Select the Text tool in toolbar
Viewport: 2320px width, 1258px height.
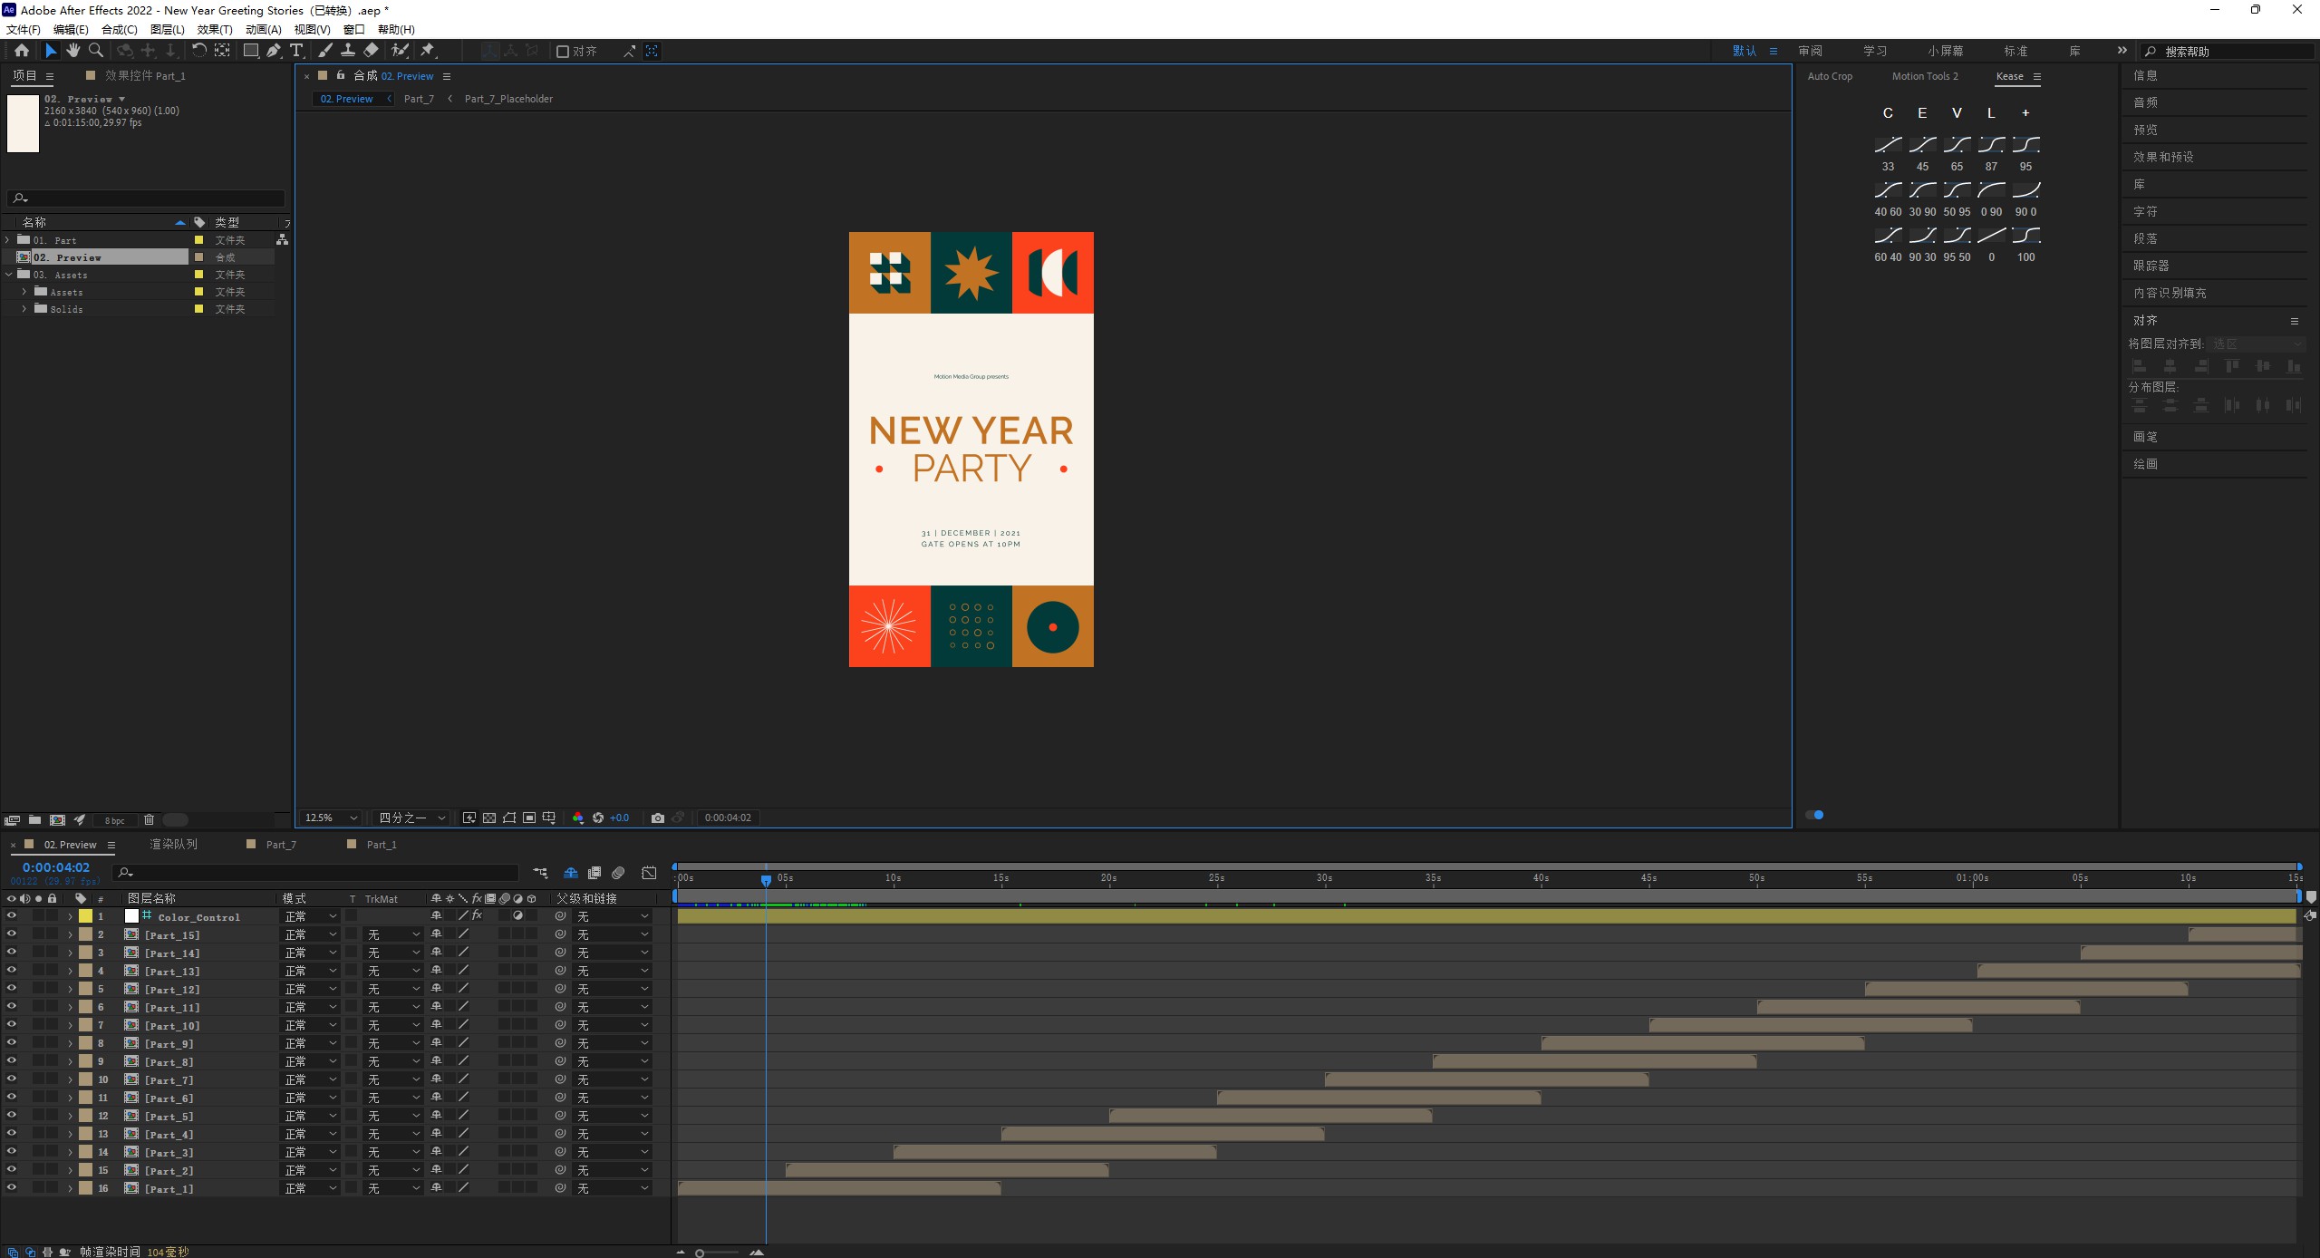[x=297, y=51]
